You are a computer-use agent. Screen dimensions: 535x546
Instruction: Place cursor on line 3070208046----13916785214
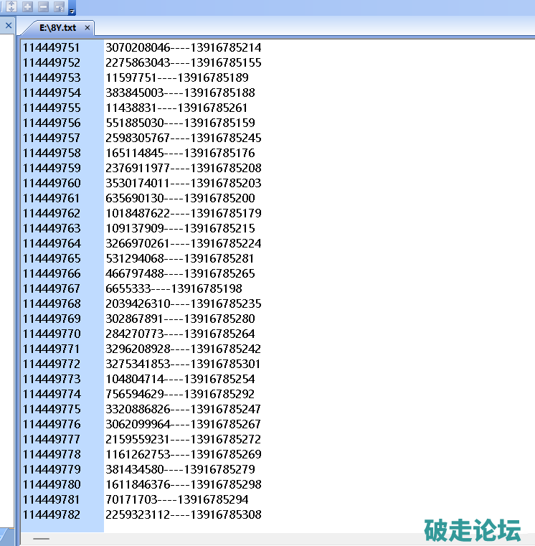coord(183,47)
